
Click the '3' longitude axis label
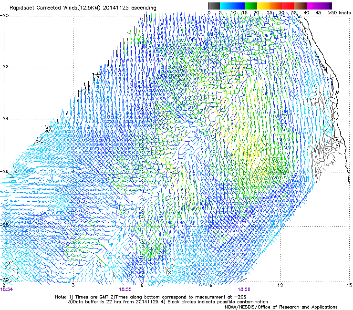pos(73,285)
